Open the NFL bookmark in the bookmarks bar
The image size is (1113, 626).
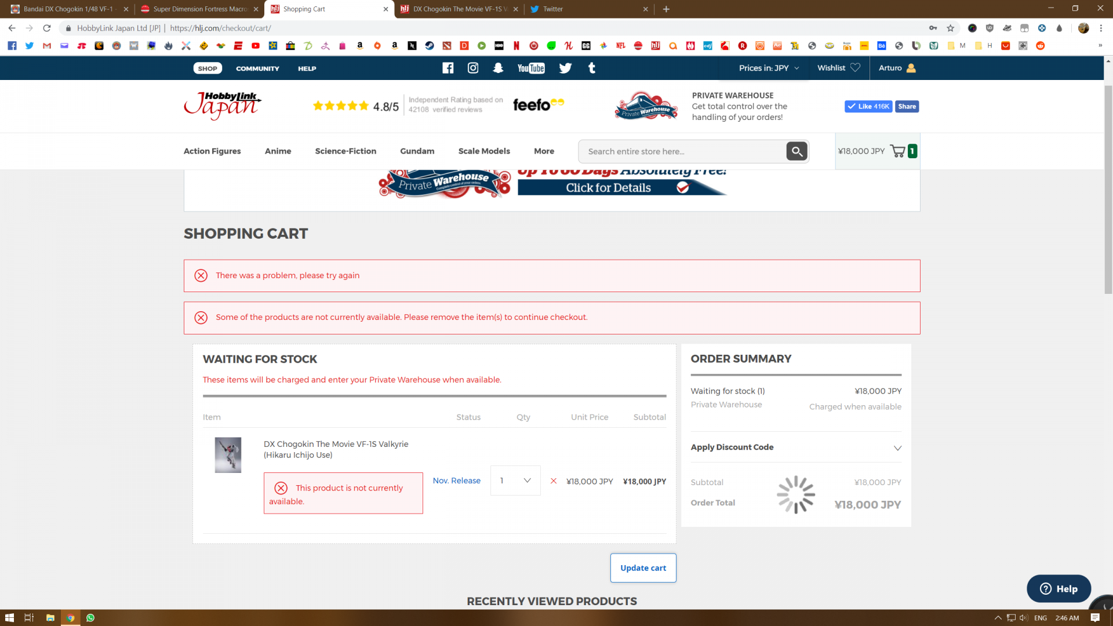(x=621, y=46)
